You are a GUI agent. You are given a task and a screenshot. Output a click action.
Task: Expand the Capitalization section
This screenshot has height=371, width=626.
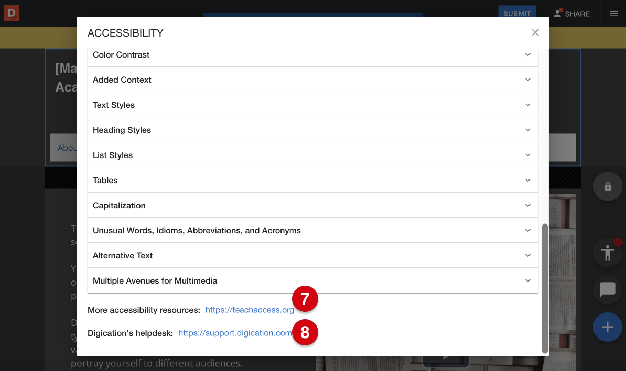point(312,205)
